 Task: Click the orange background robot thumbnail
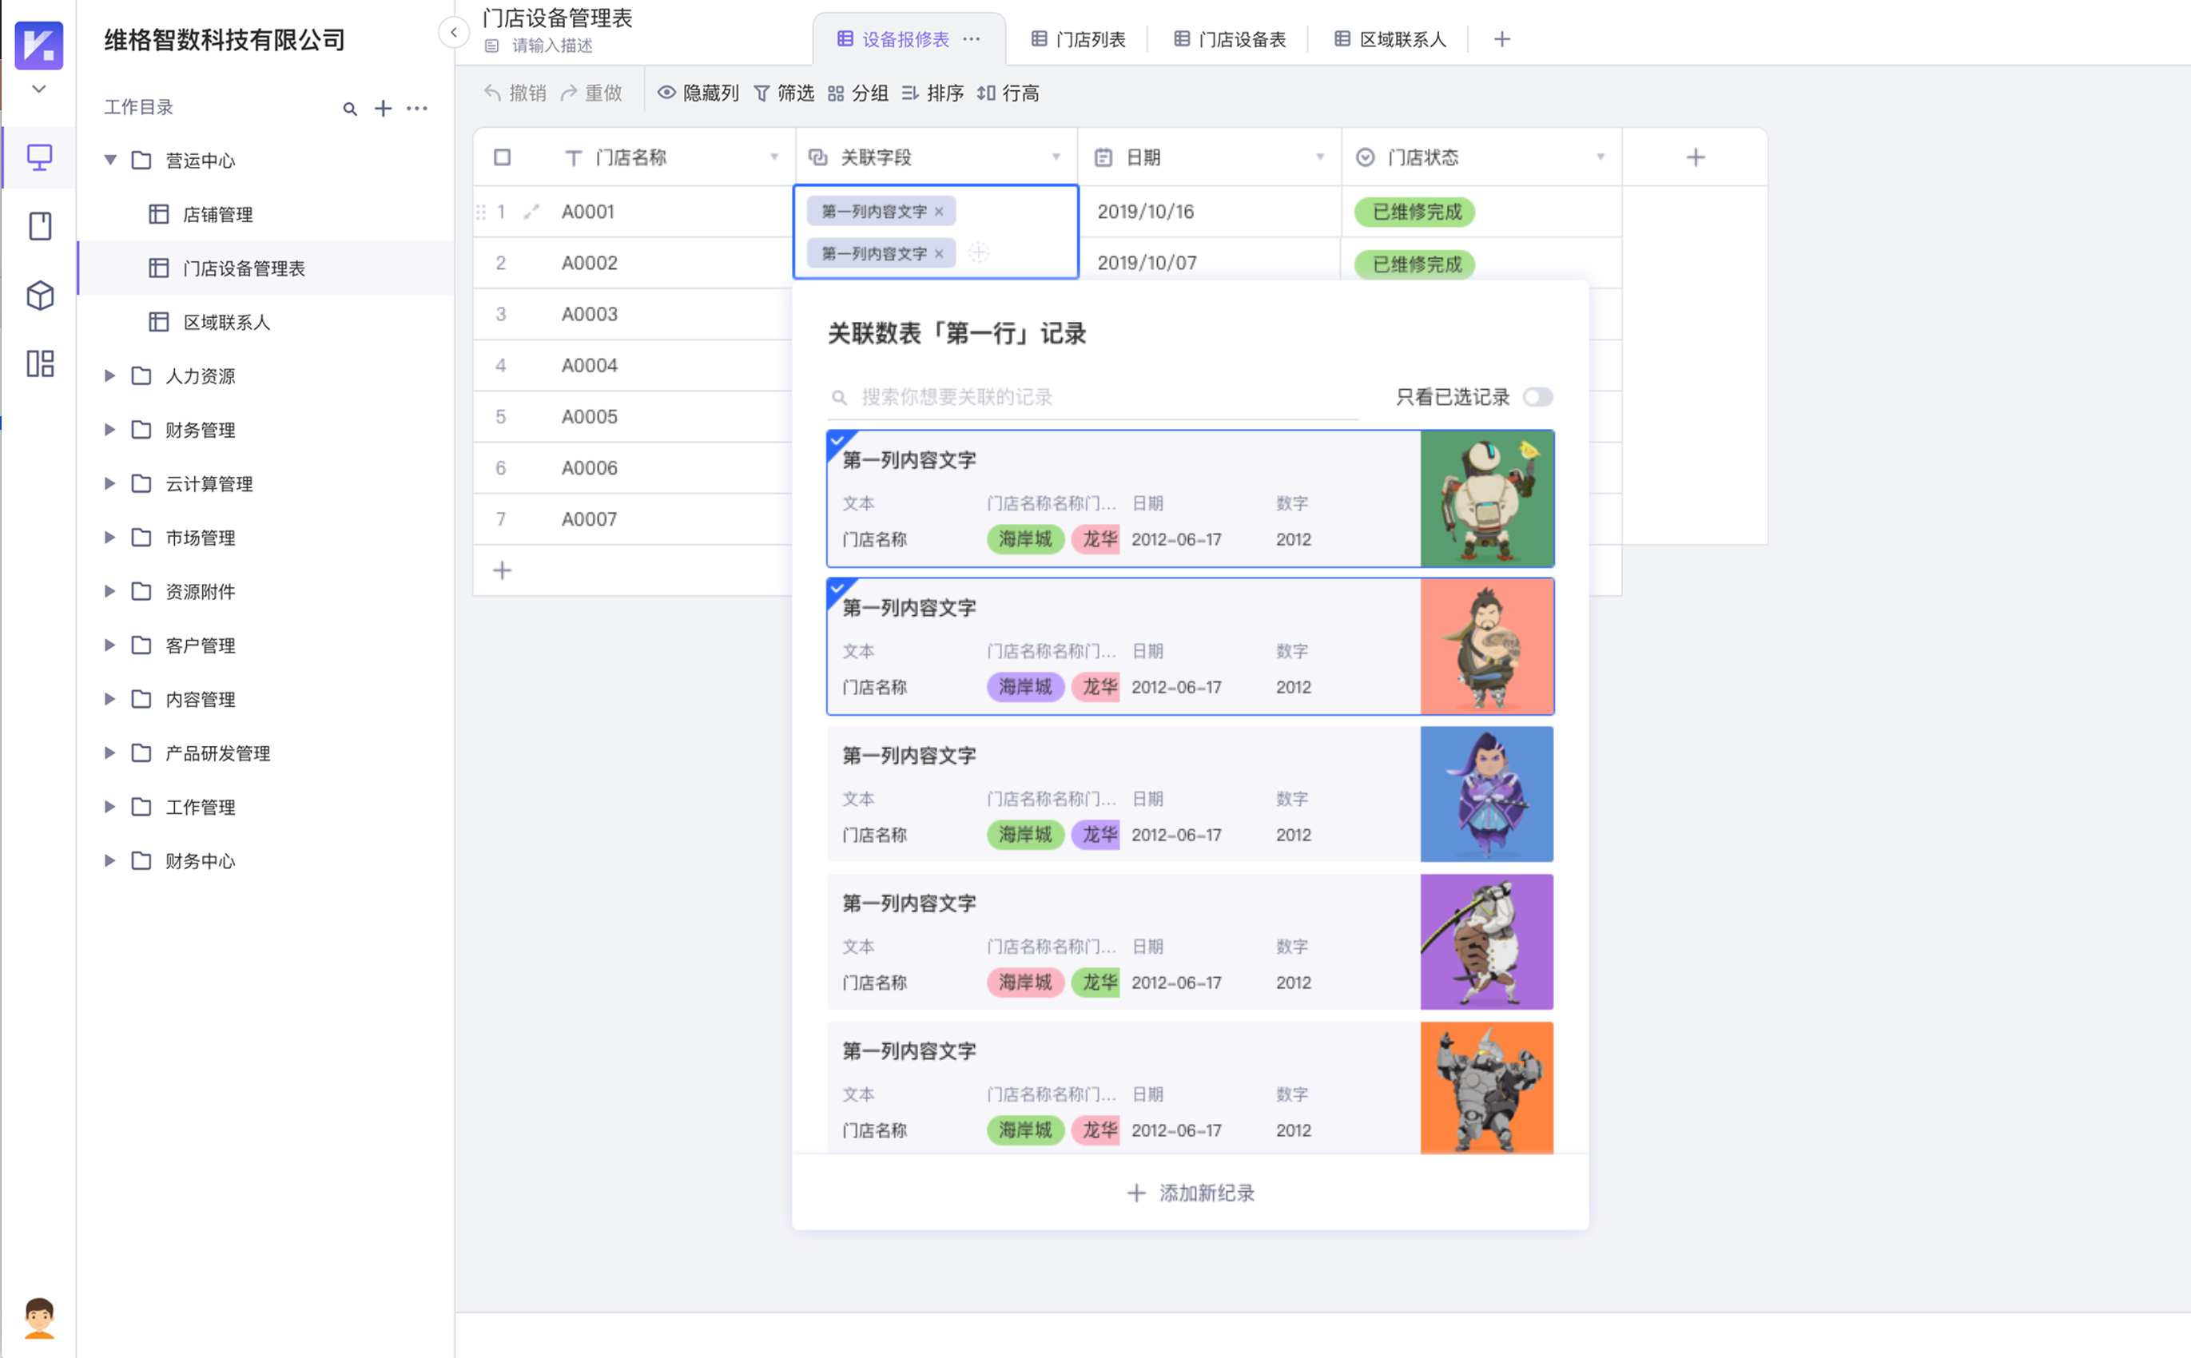[x=1487, y=1088]
